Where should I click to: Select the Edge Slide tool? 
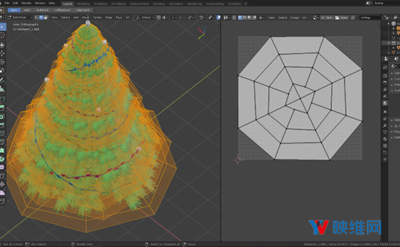2,176
